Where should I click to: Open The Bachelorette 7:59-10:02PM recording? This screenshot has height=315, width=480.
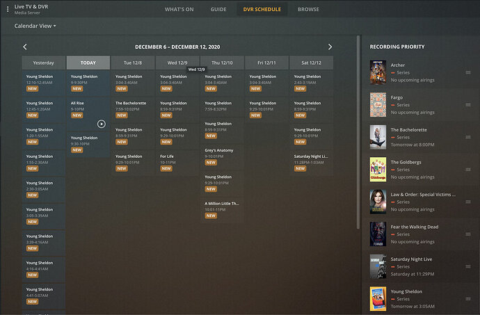tap(133, 110)
